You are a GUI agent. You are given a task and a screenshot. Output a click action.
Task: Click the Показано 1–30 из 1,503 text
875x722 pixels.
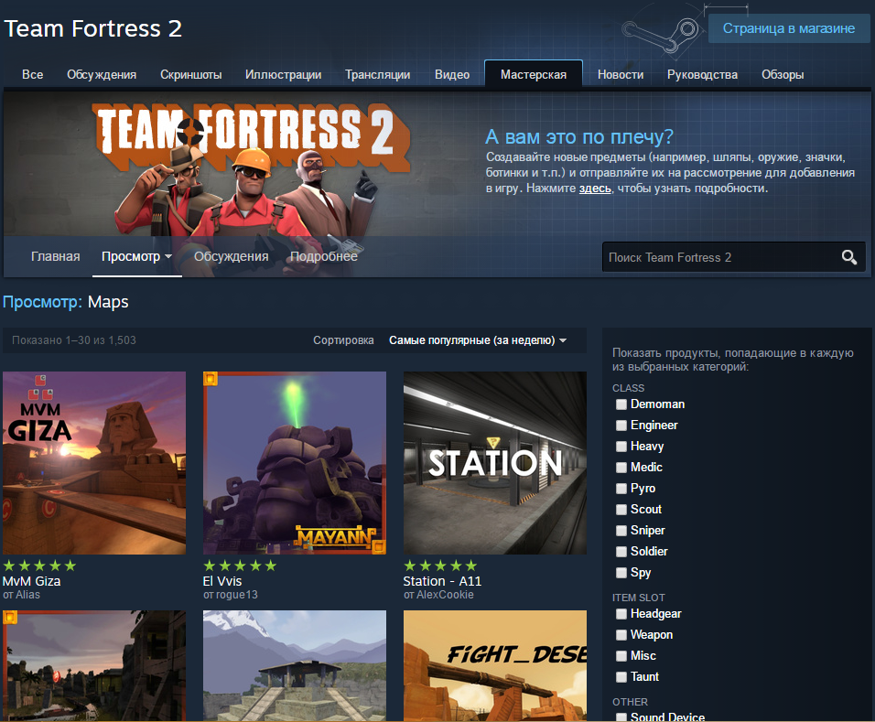[73, 340]
